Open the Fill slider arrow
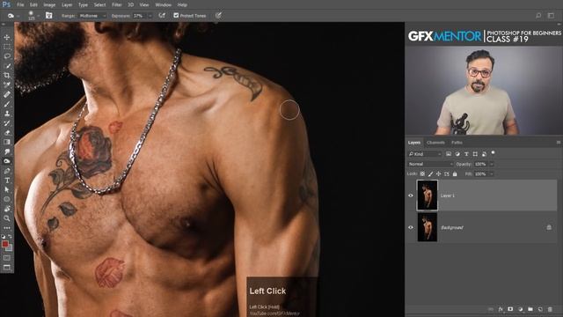This screenshot has height=317, width=563. coord(492,174)
